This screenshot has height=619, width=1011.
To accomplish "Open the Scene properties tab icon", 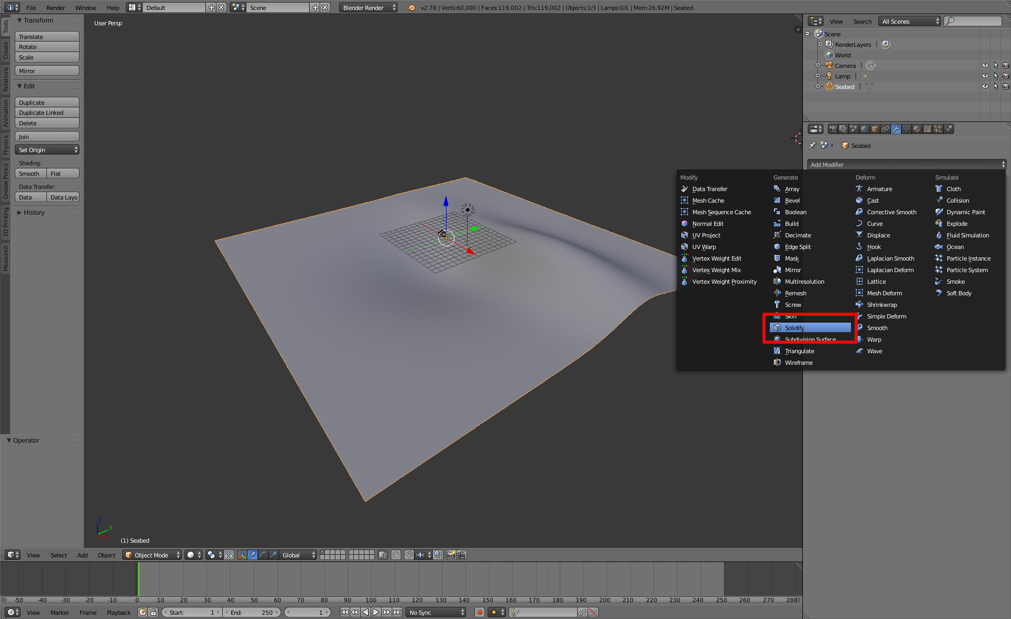I will pos(854,129).
